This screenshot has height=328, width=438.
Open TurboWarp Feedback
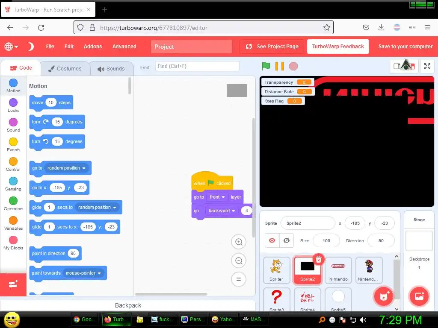338,47
